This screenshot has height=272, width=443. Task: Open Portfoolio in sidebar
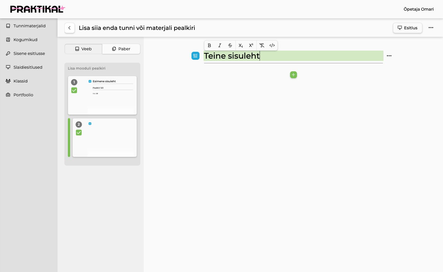(29, 95)
